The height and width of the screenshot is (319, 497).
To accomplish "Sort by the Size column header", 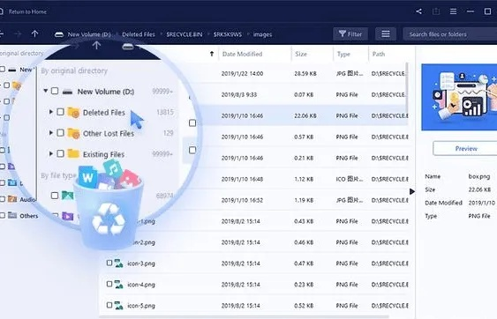I will pyautogui.click(x=301, y=54).
